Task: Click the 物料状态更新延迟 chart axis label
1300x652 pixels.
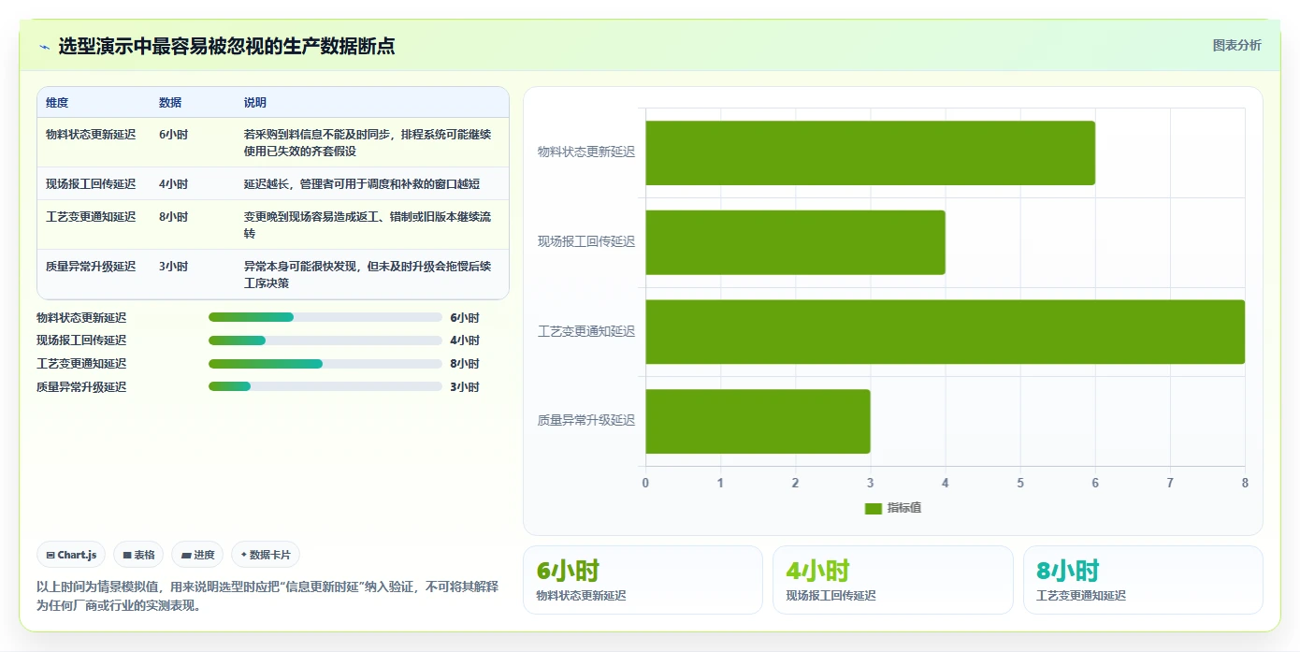Action: [586, 152]
